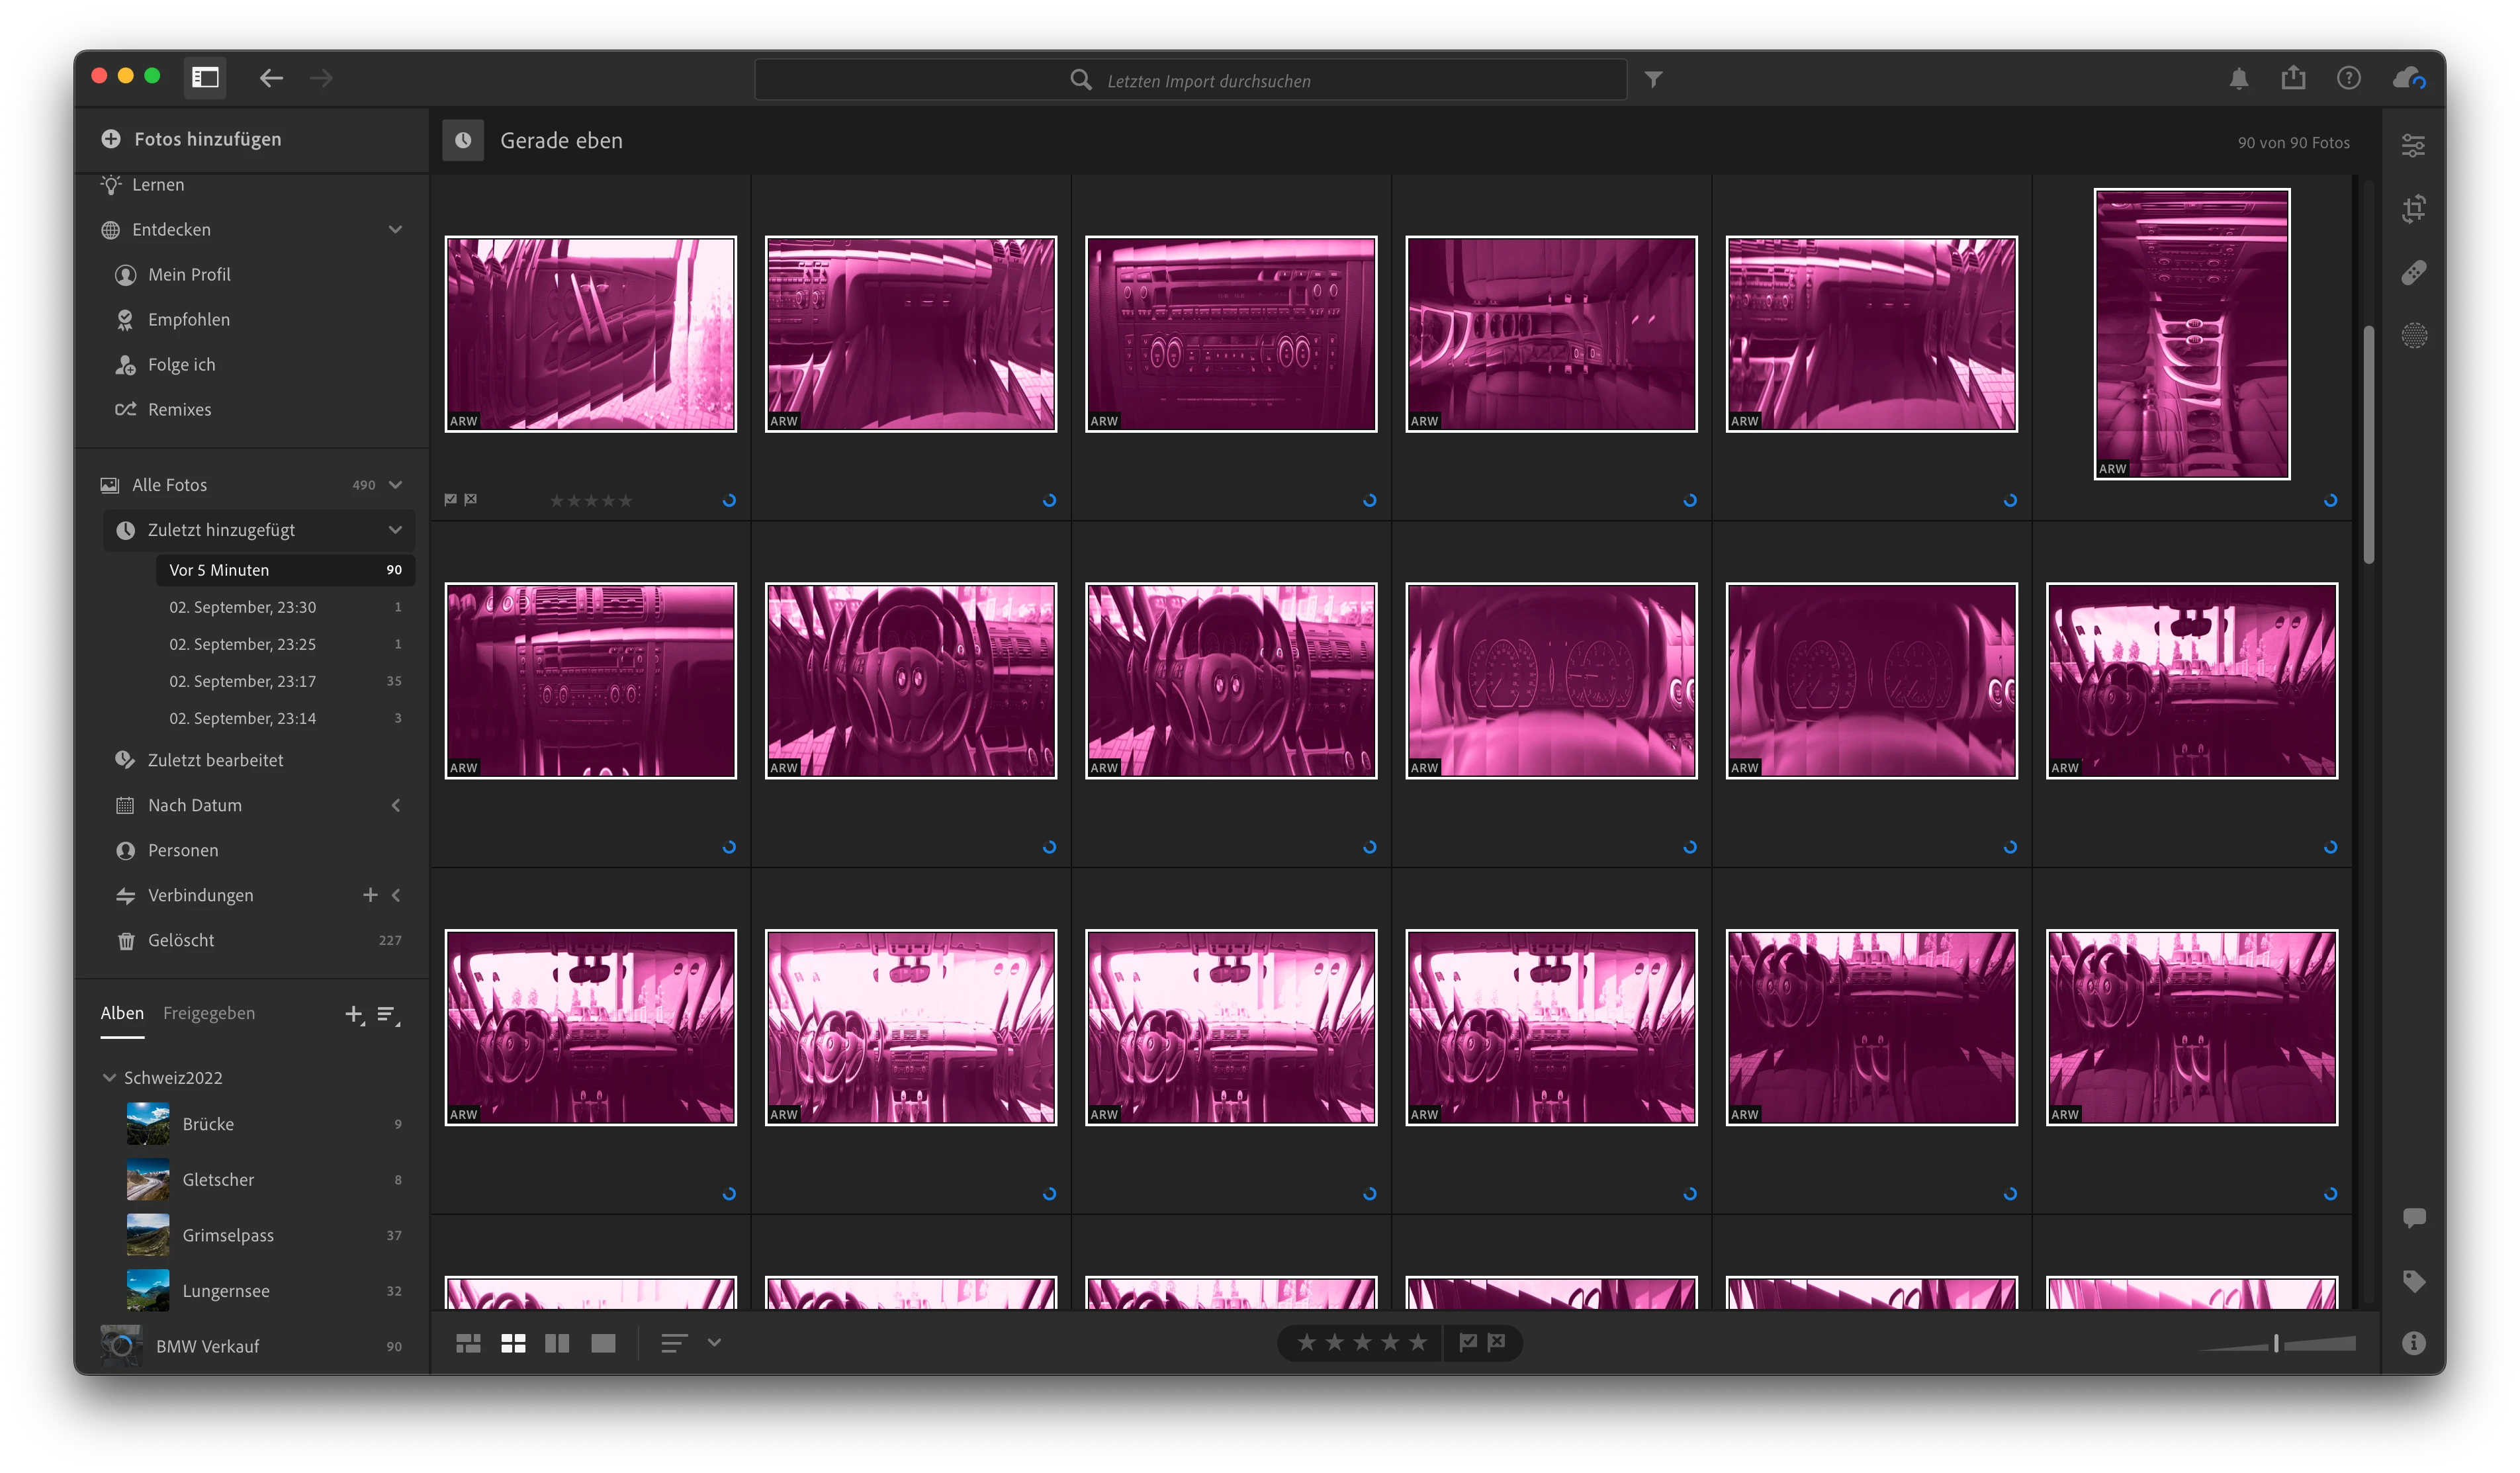Screen dimensions: 2520x1473
Task: Toggle the left sidebar panel button
Action: pos(205,78)
